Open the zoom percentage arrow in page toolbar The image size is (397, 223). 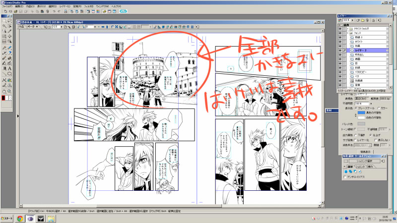click(x=62, y=27)
